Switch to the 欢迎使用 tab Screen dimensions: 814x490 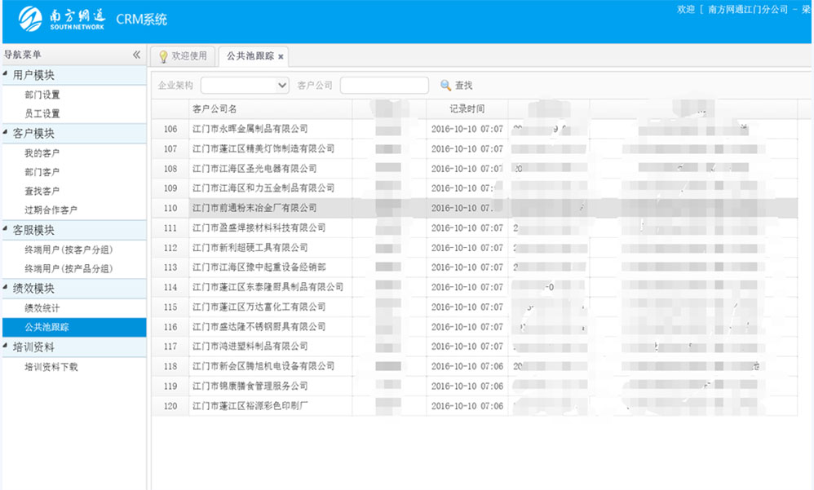pos(181,56)
